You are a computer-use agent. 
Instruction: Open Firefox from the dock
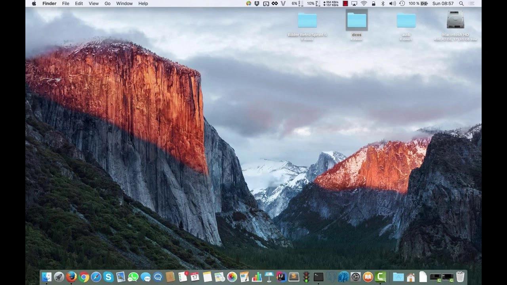tap(71, 277)
